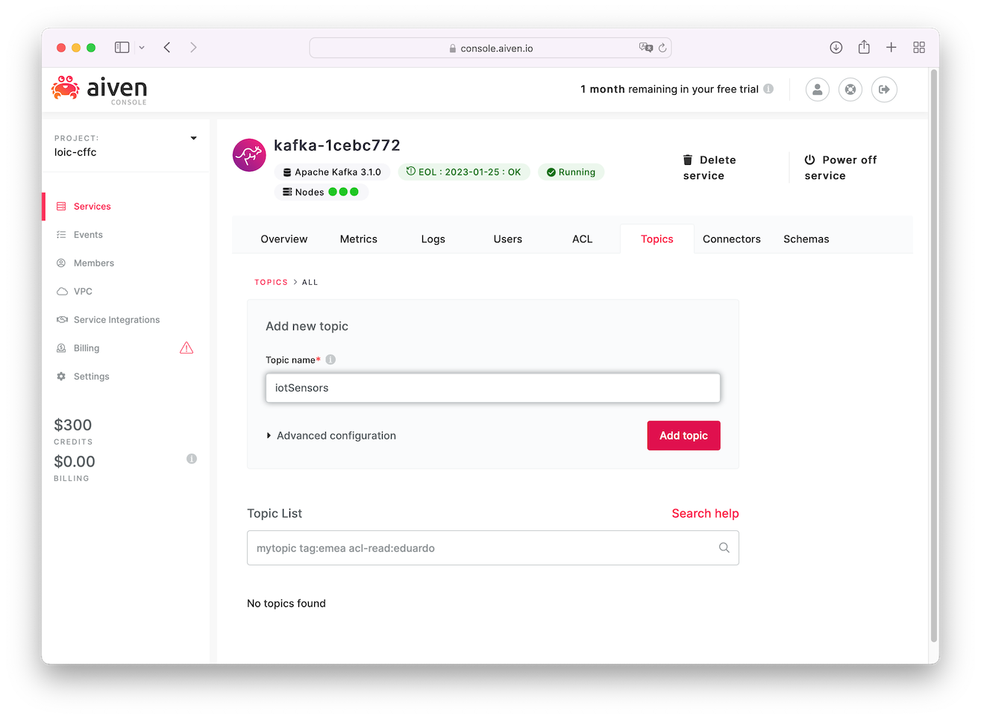Click the Add topic button

(x=684, y=436)
